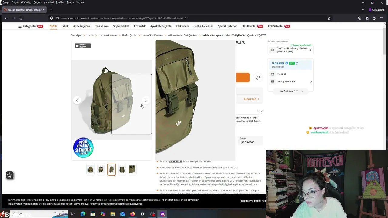Image resolution: width=388 pixels, height=218 pixels.
Task: Open the Araçlar menu
Action: [x=70, y=2]
